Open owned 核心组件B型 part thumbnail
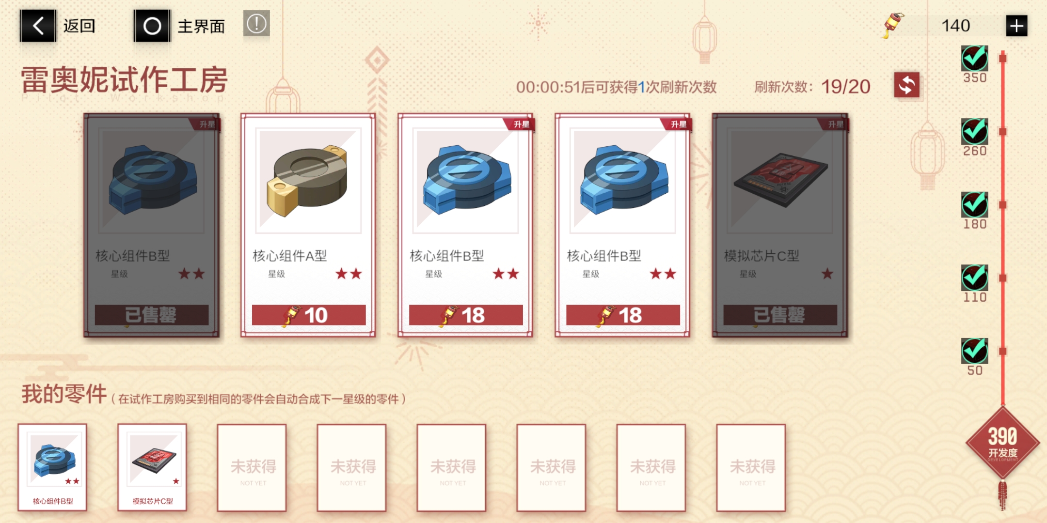This screenshot has width=1047, height=523. [53, 467]
